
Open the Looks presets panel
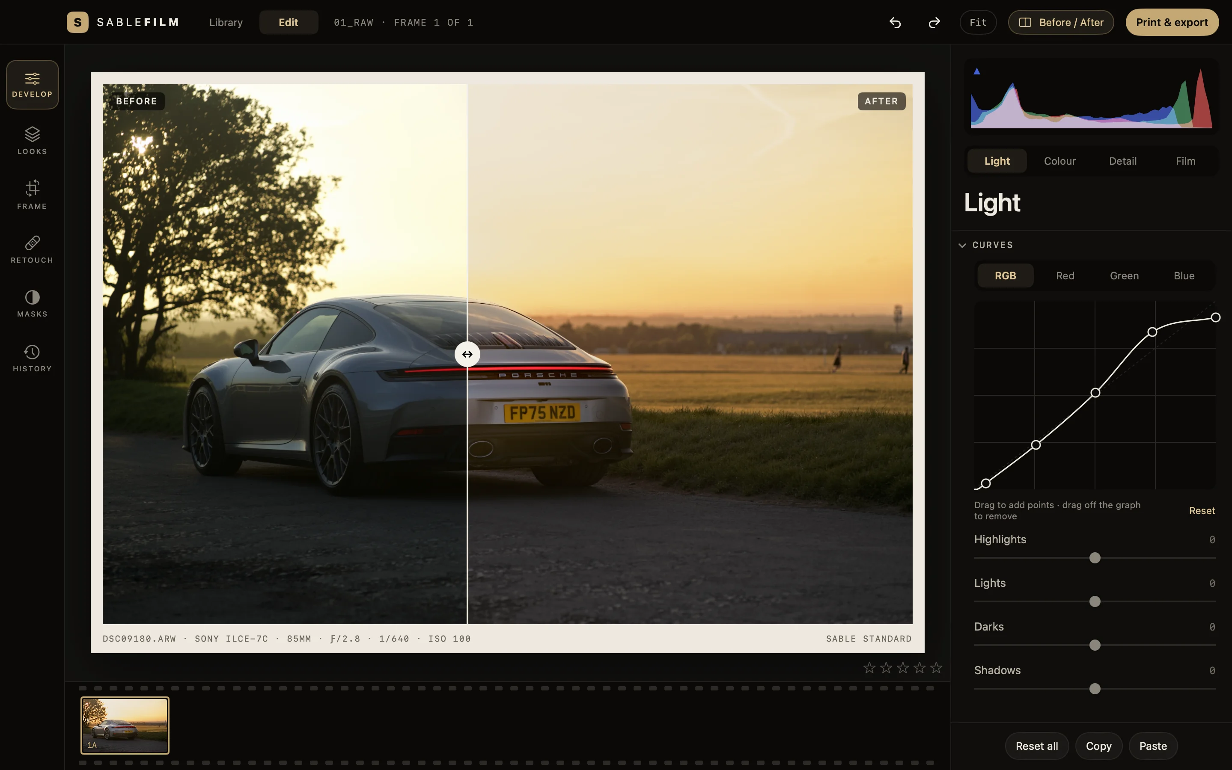click(x=32, y=141)
